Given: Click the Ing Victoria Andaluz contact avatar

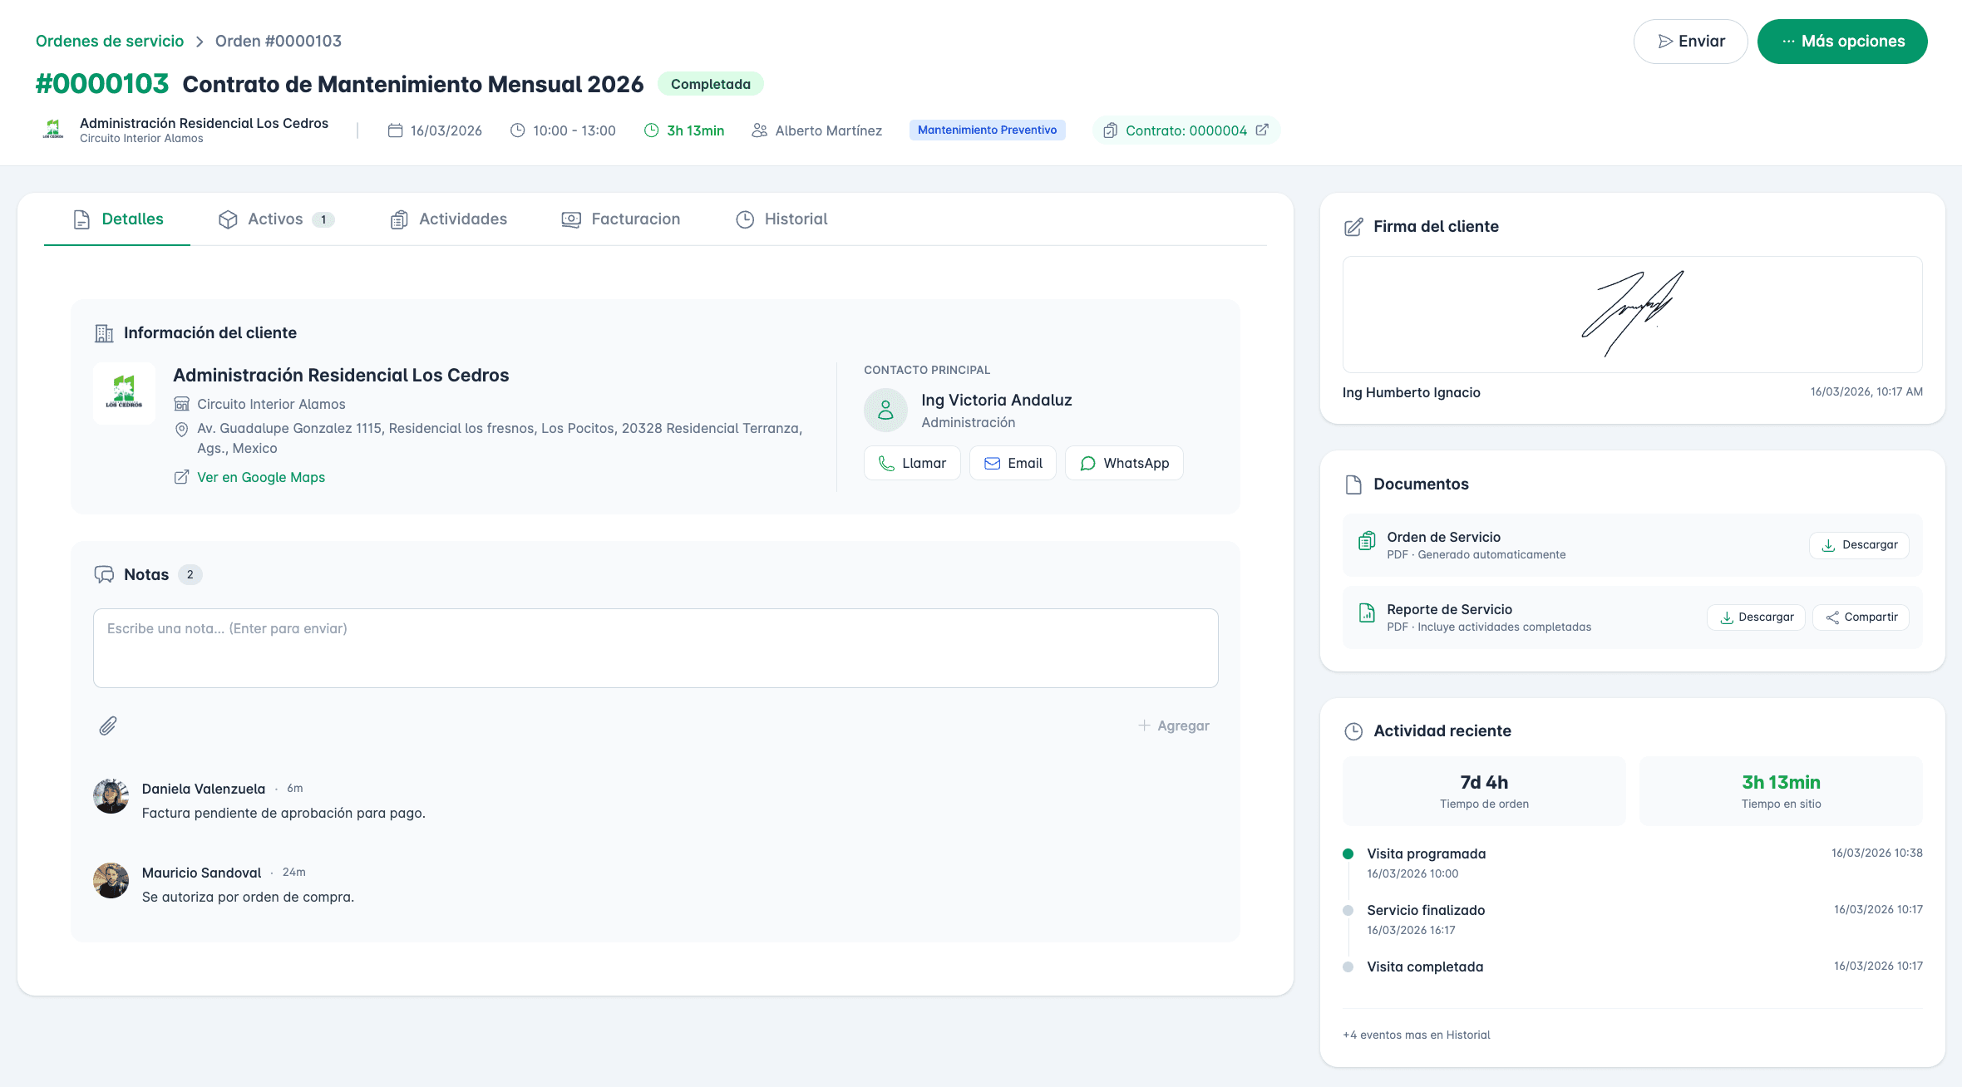Looking at the screenshot, I should pyautogui.click(x=885, y=410).
